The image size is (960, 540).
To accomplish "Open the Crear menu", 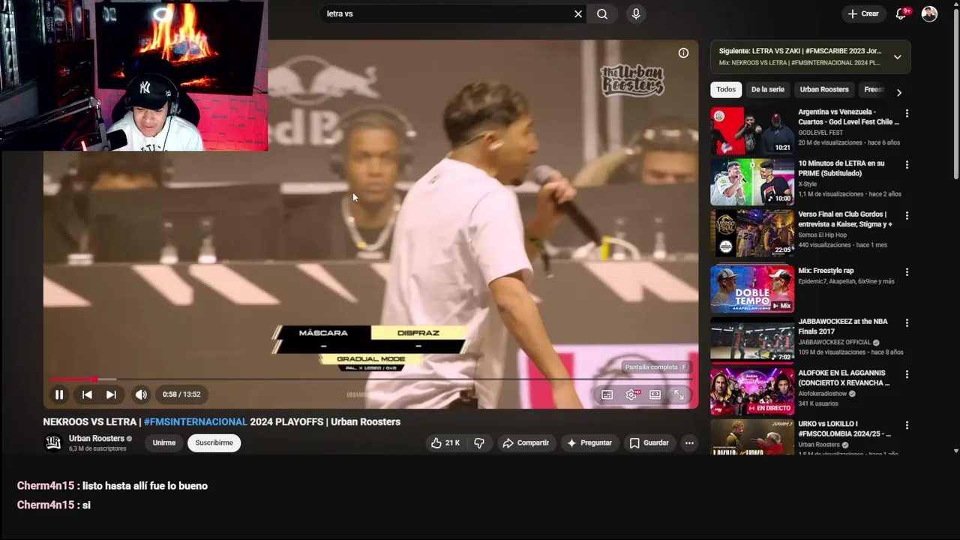I will coord(863,13).
